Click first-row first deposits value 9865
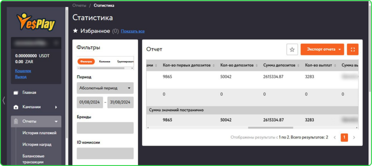This screenshot has width=372, height=166. pyautogui.click(x=167, y=77)
